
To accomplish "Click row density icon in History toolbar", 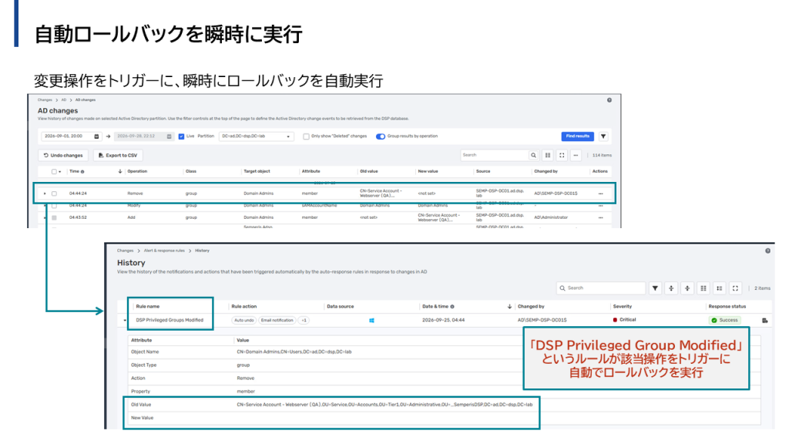I will coord(720,288).
